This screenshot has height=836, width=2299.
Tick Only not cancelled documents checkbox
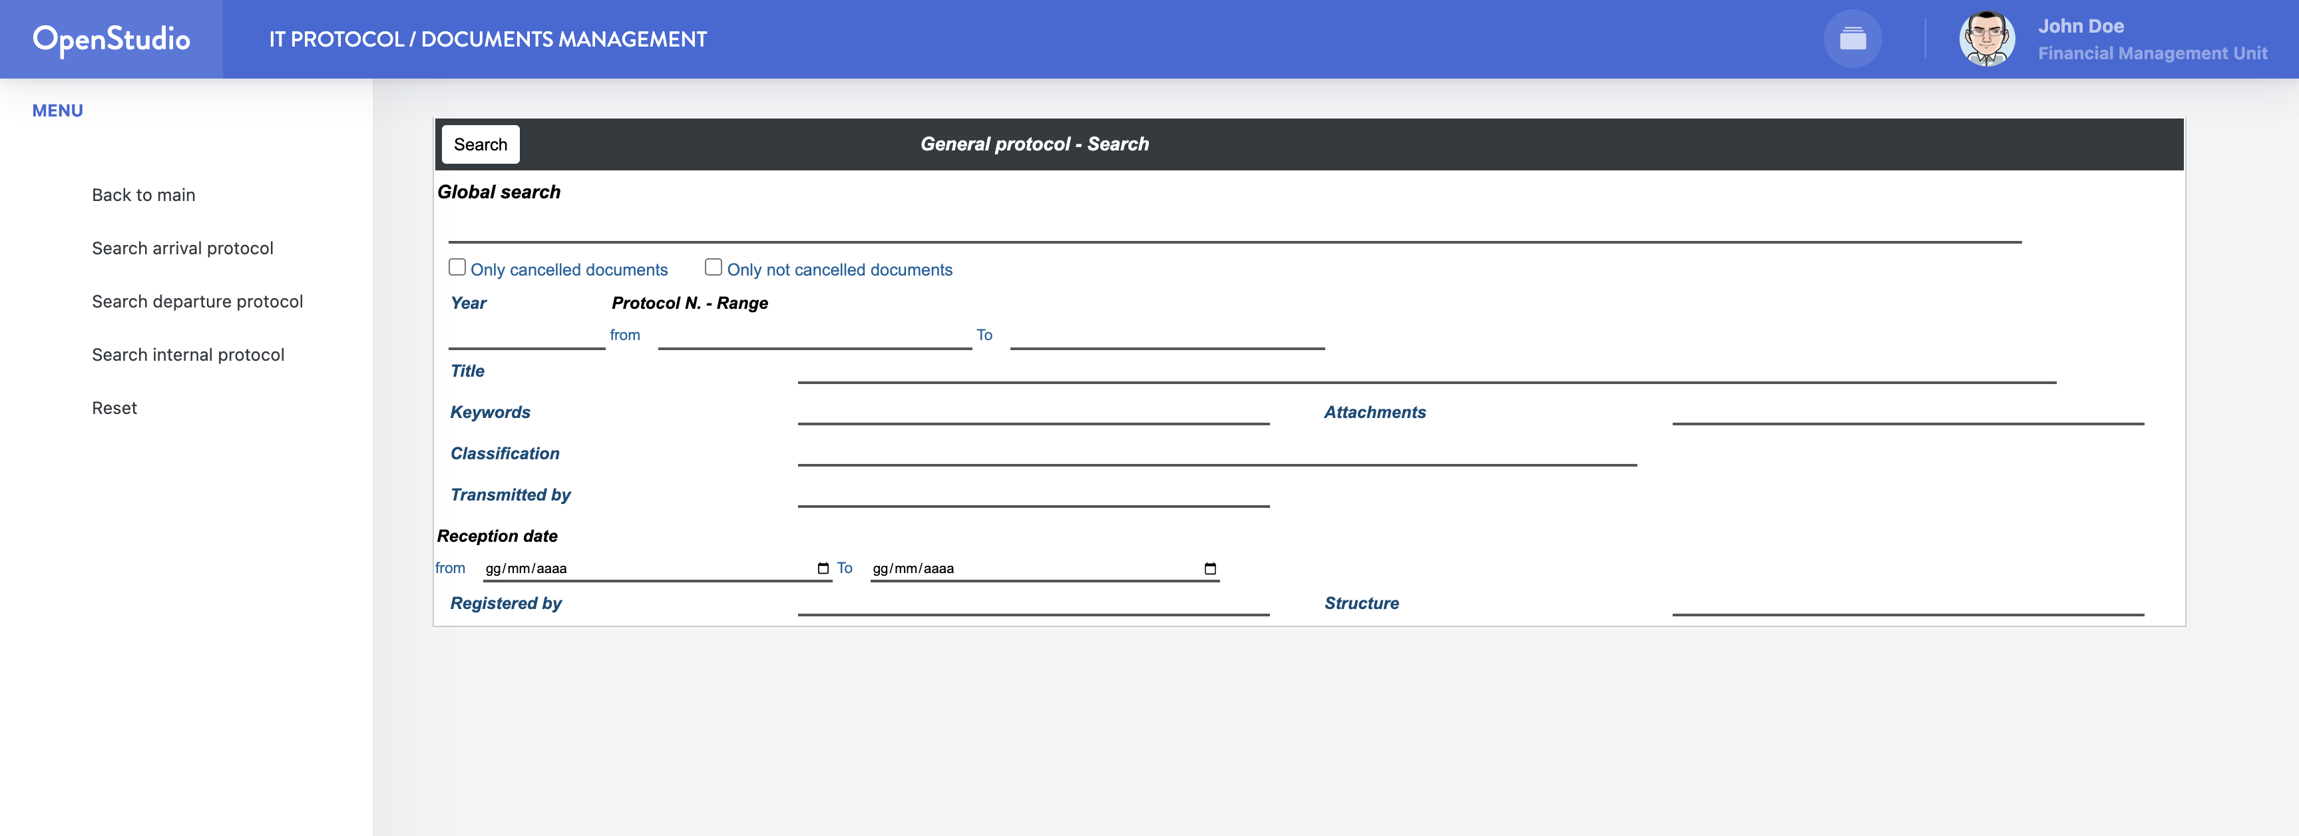(x=713, y=267)
